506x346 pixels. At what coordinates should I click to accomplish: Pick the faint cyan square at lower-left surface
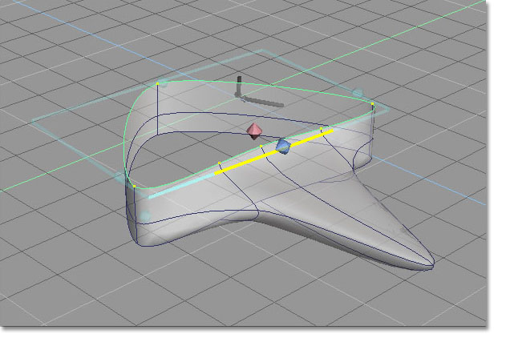point(145,215)
